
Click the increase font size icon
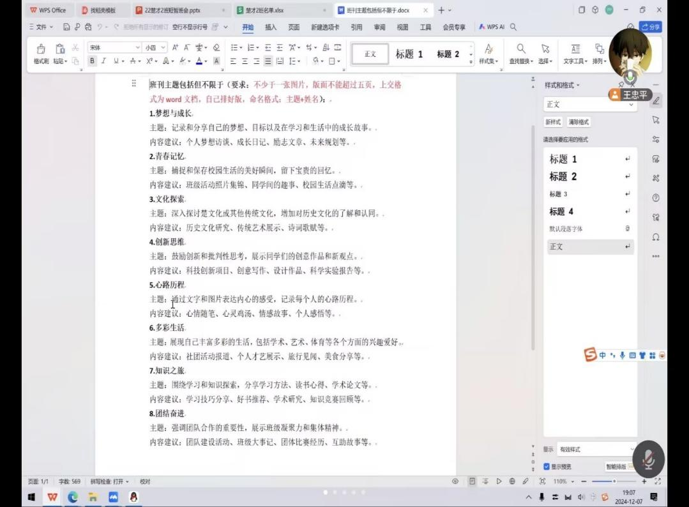tap(176, 48)
